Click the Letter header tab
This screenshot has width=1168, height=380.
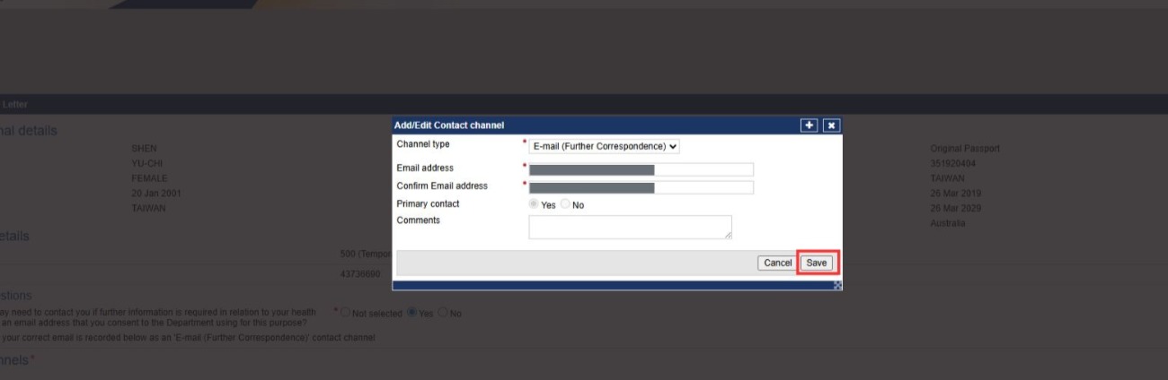click(14, 105)
